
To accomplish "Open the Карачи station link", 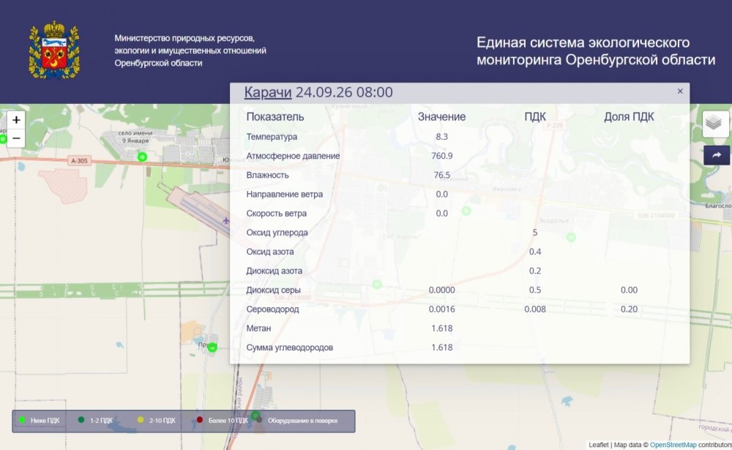I will pos(268,92).
